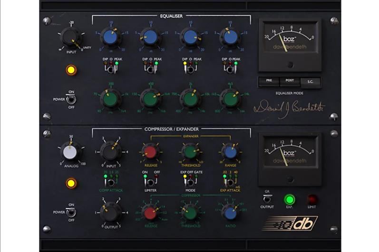379x252 pixels.
Task: Click the second EQ band blue gain knob
Action: pos(150,37)
